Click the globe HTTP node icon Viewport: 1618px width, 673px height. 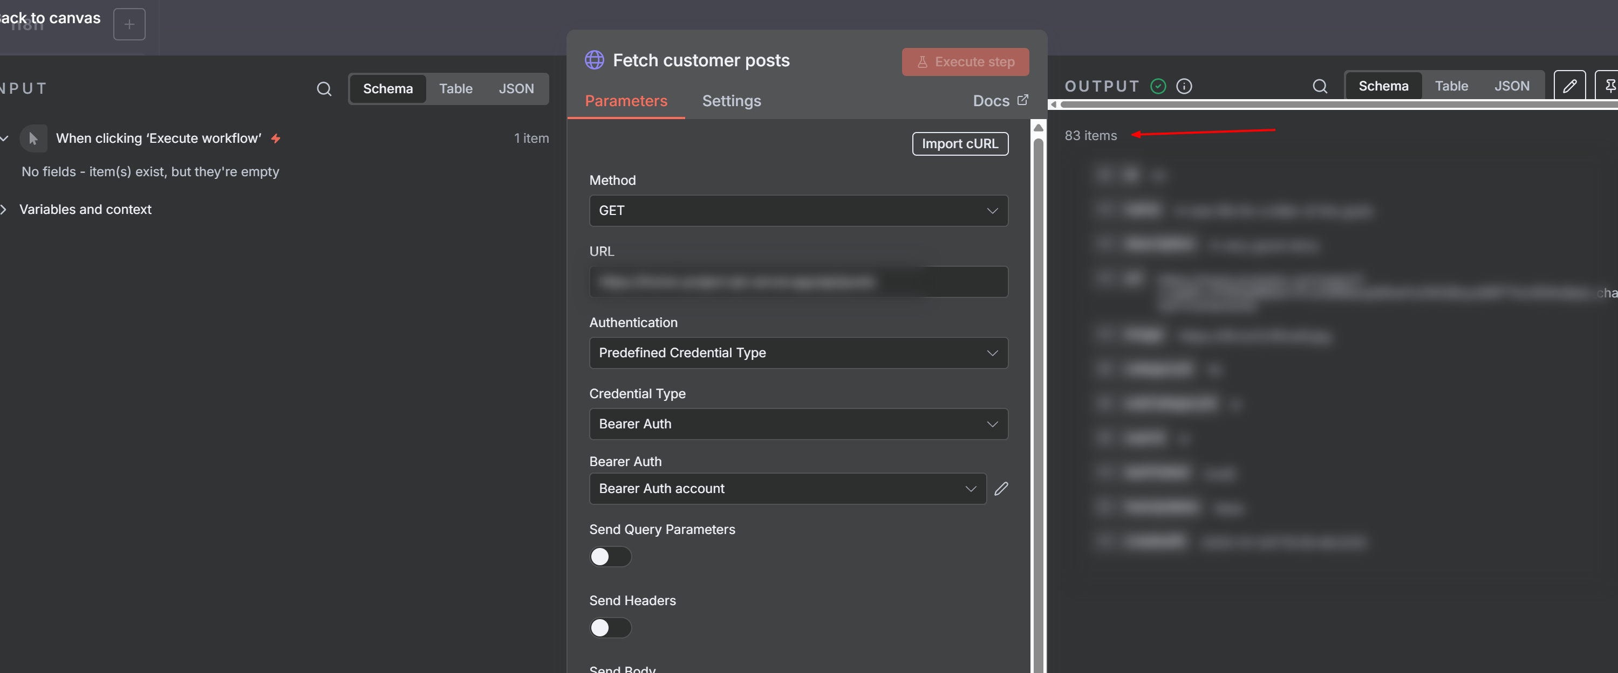(594, 60)
